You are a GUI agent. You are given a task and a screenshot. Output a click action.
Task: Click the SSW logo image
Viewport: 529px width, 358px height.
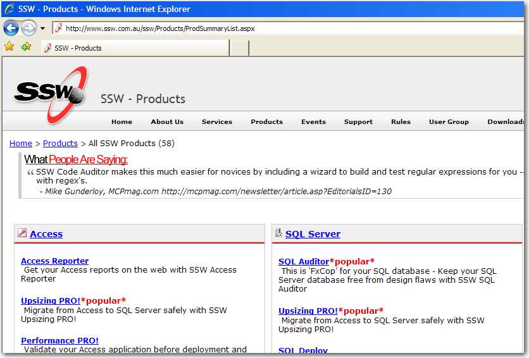point(51,94)
